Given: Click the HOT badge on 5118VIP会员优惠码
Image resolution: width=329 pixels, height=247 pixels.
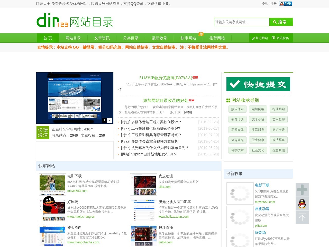Looking at the screenshot, I should pos(195,77).
